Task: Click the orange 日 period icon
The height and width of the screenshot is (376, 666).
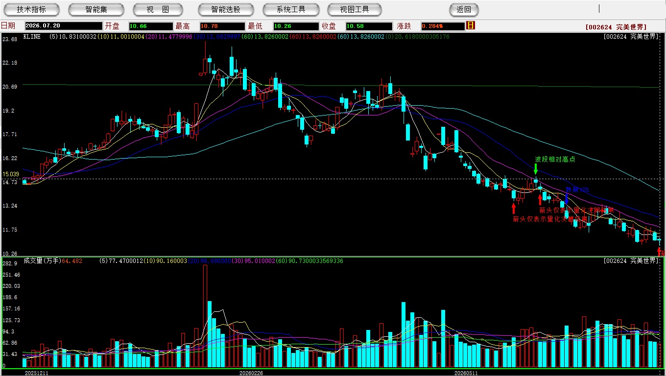Action: (471, 25)
